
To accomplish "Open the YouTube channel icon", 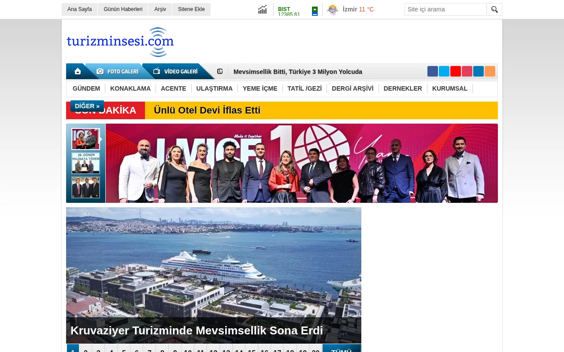I will point(455,71).
